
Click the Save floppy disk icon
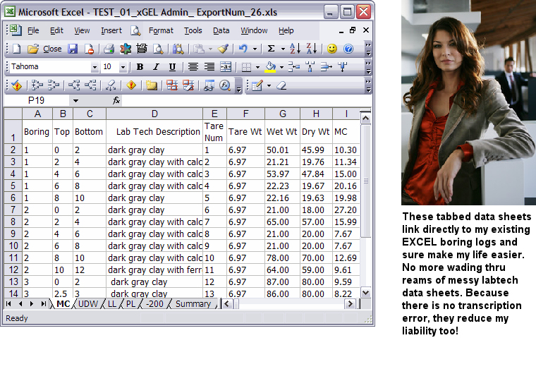[x=73, y=49]
